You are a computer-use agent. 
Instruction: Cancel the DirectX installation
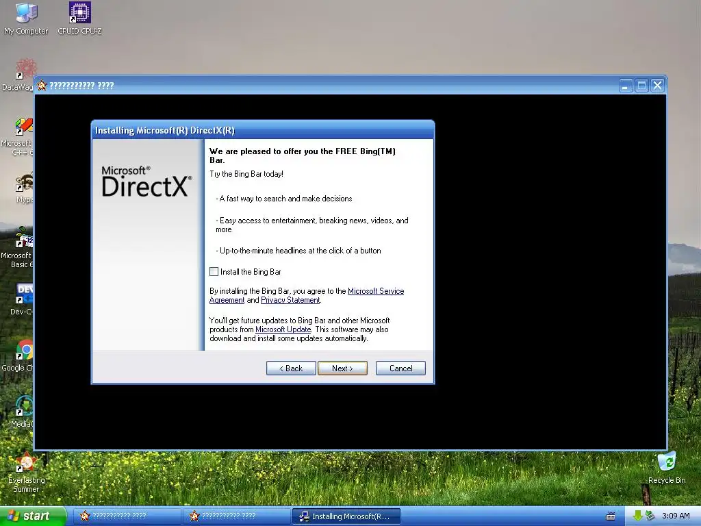click(x=400, y=368)
